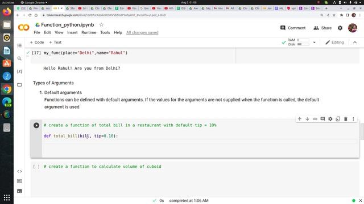Open clock and calendar panel
Image resolution: width=364 pixels, height=204 pixels.
point(188,2)
